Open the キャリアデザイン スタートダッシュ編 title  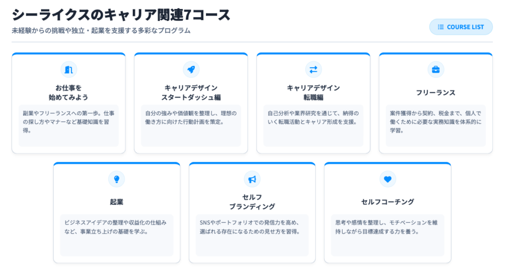coord(191,92)
